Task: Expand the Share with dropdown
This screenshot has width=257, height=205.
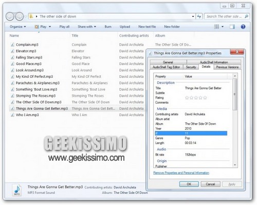Action: tap(87, 27)
